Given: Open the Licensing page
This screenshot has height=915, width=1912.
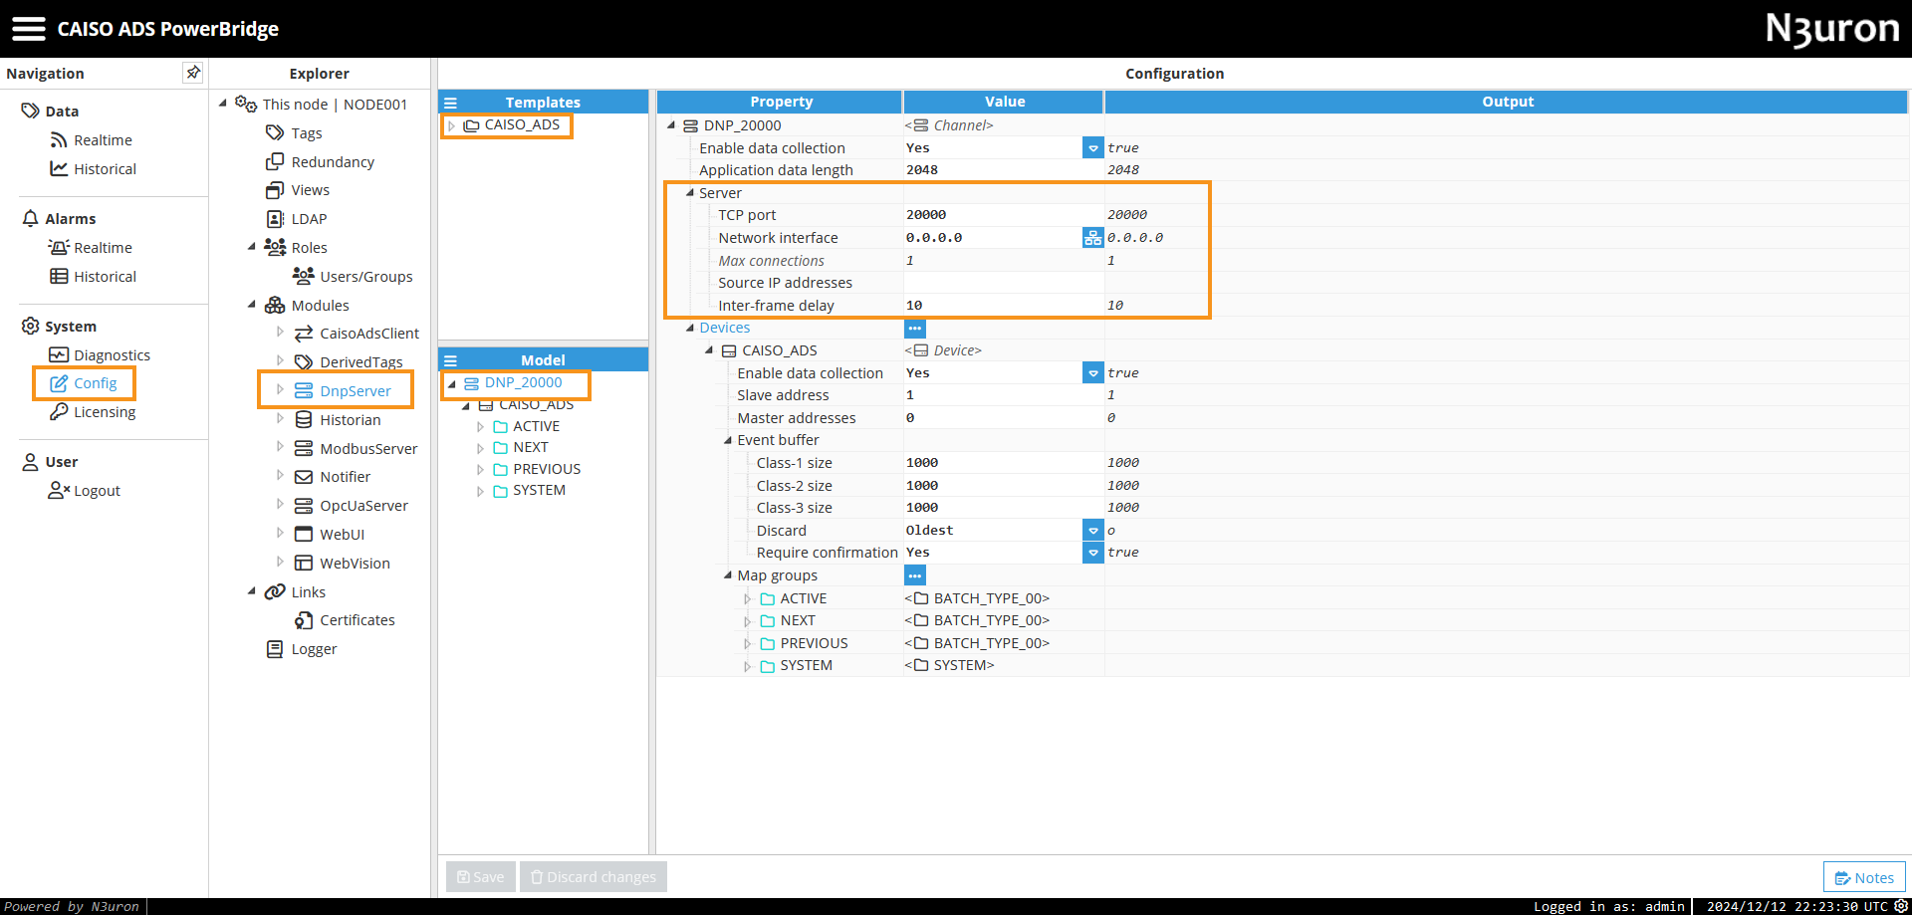Looking at the screenshot, I should click(x=93, y=412).
